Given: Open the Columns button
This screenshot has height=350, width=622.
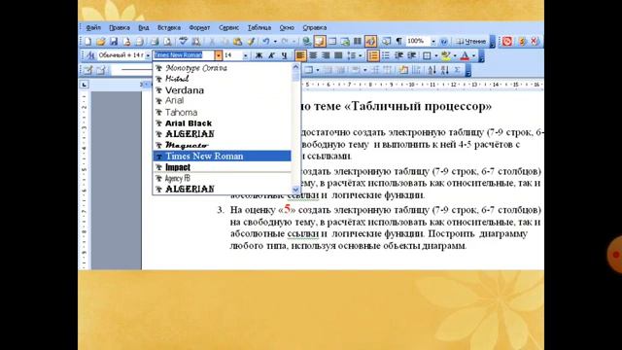Looking at the screenshot, I should coord(358,41).
